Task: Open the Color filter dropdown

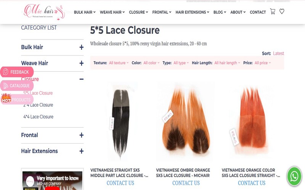Action: pos(151,63)
